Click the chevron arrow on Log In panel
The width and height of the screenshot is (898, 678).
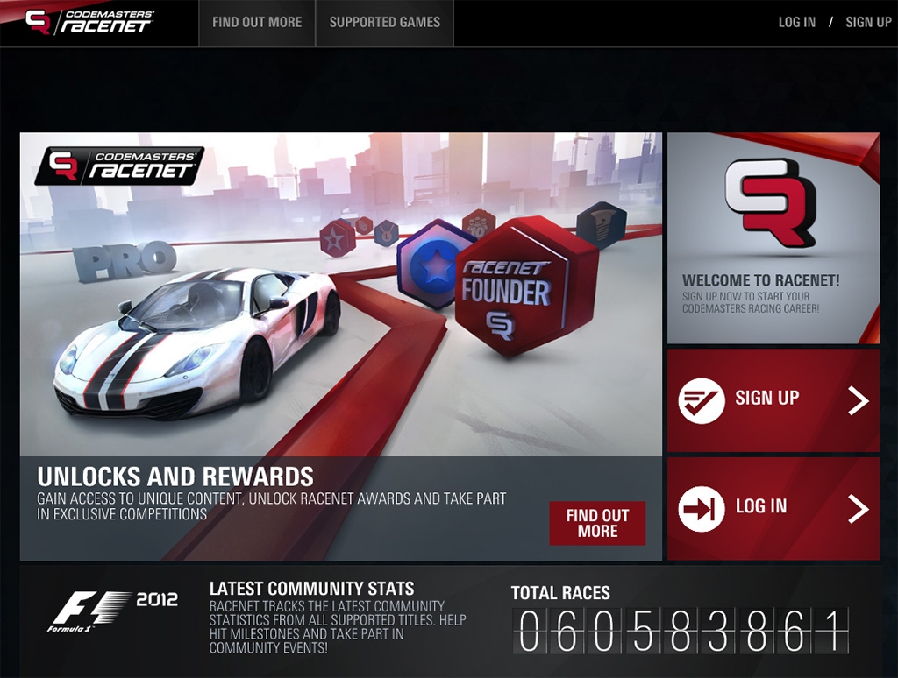pos(859,509)
